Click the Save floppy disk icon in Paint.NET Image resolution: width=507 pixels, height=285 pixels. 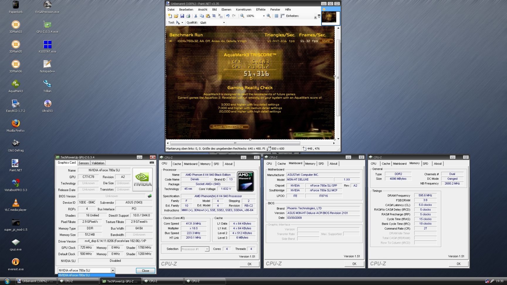click(x=182, y=16)
